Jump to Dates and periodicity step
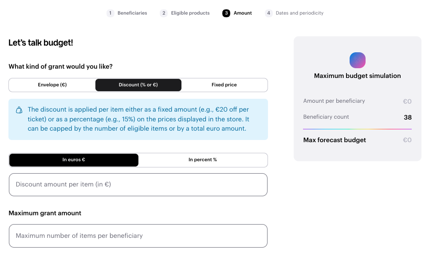The width and height of the screenshot is (441, 260). (299, 13)
